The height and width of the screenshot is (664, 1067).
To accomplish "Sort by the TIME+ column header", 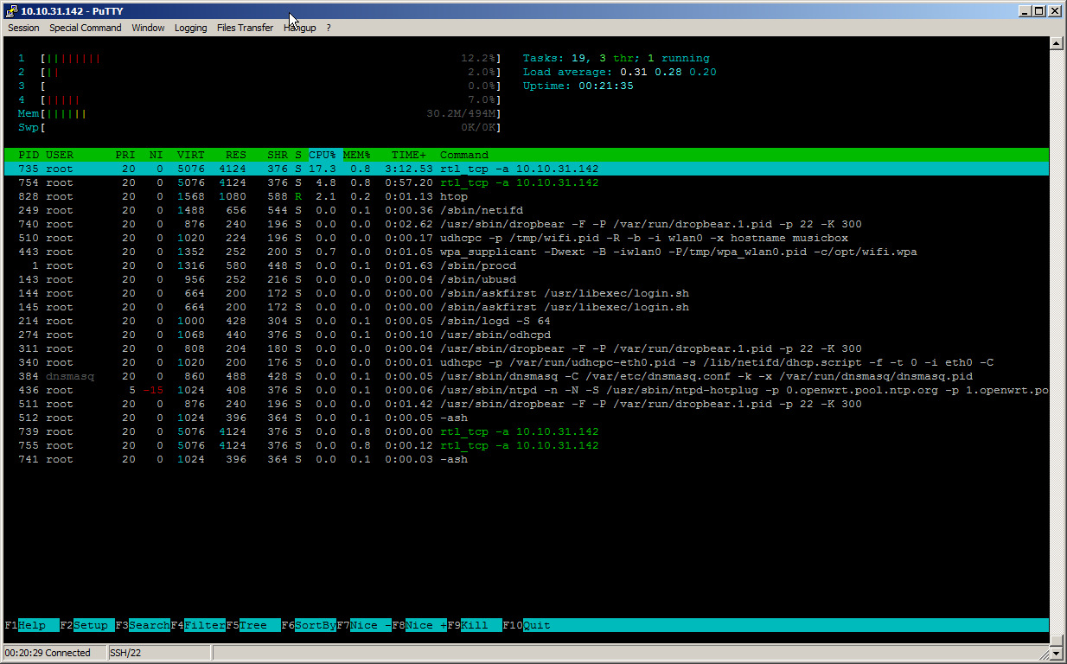I will (409, 155).
